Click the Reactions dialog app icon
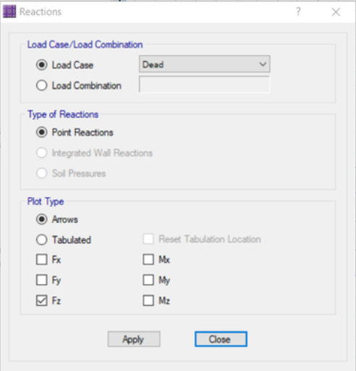 click(9, 12)
